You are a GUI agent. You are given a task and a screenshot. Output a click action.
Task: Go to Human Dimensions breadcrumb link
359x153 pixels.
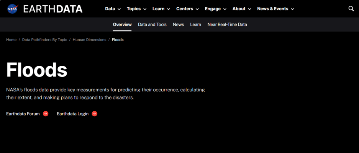coord(89,40)
